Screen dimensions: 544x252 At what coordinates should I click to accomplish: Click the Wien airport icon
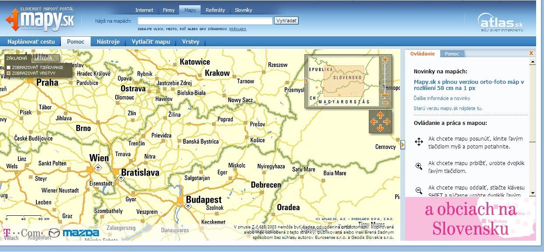98,168
